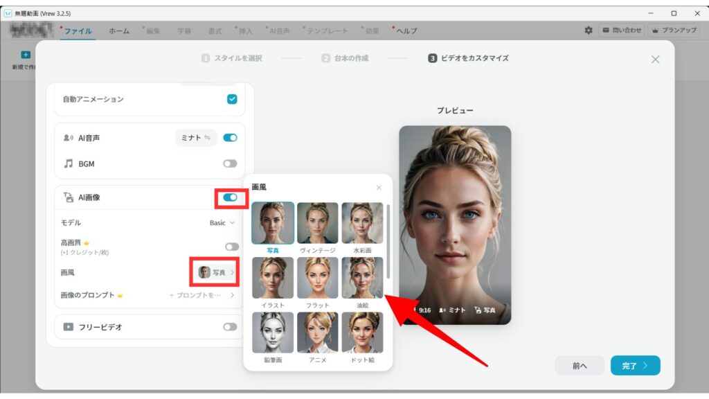Turn off the AI音声 toggle
Viewport: 709px width, 399px height.
click(x=230, y=138)
